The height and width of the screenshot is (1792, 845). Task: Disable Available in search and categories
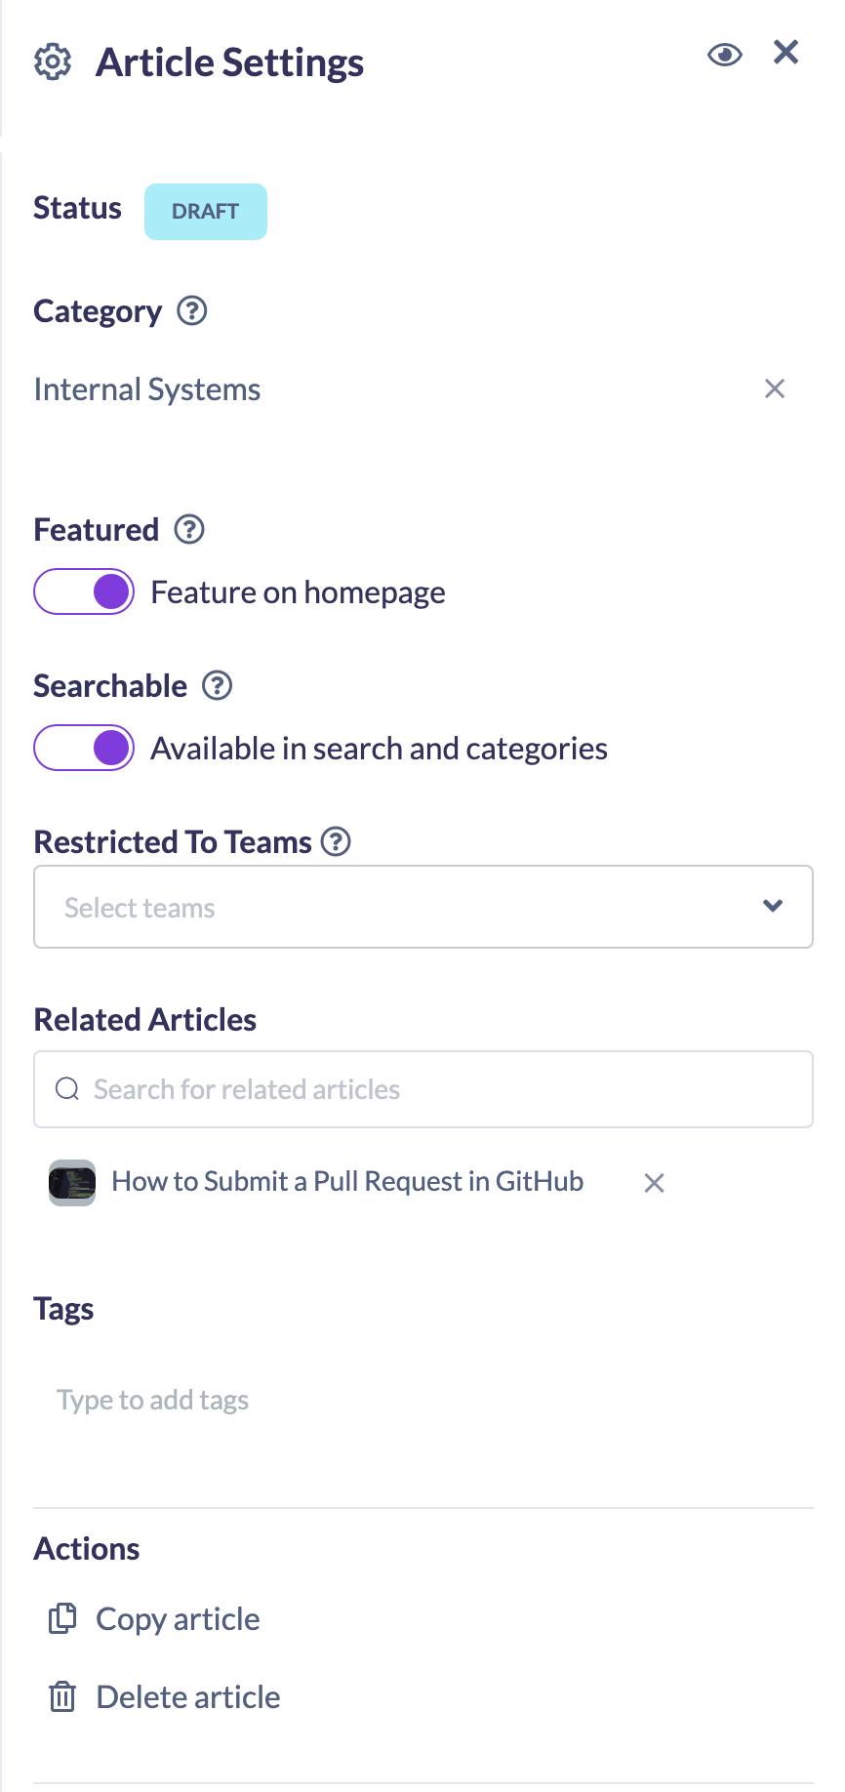point(84,748)
